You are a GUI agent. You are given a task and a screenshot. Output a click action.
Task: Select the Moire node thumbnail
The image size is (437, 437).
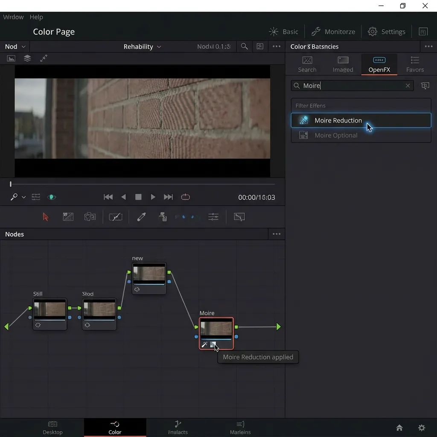pyautogui.click(x=216, y=329)
